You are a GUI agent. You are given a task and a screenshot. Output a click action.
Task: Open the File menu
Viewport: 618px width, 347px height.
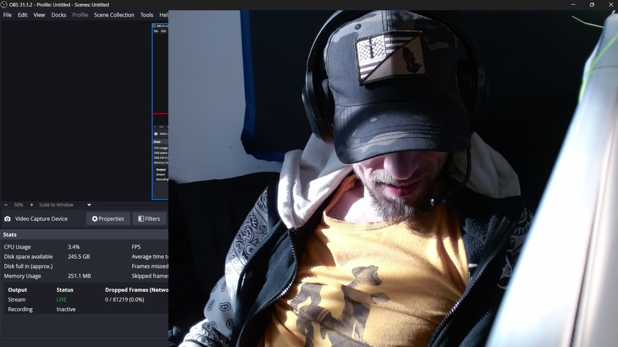[7, 15]
